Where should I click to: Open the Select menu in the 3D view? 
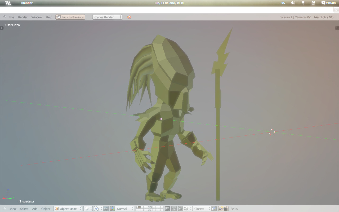click(24, 209)
